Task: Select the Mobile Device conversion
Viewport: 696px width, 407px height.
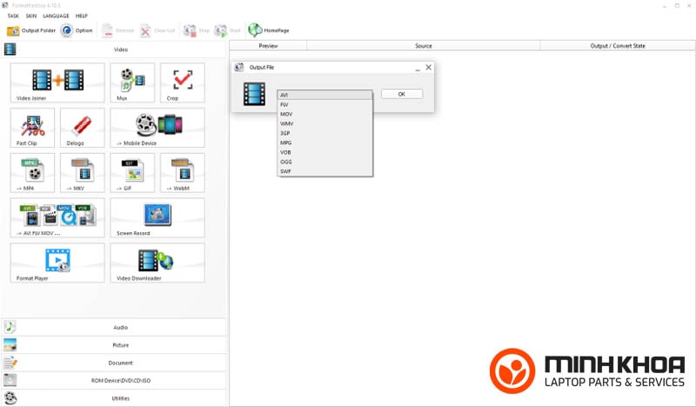Action: pos(157,128)
